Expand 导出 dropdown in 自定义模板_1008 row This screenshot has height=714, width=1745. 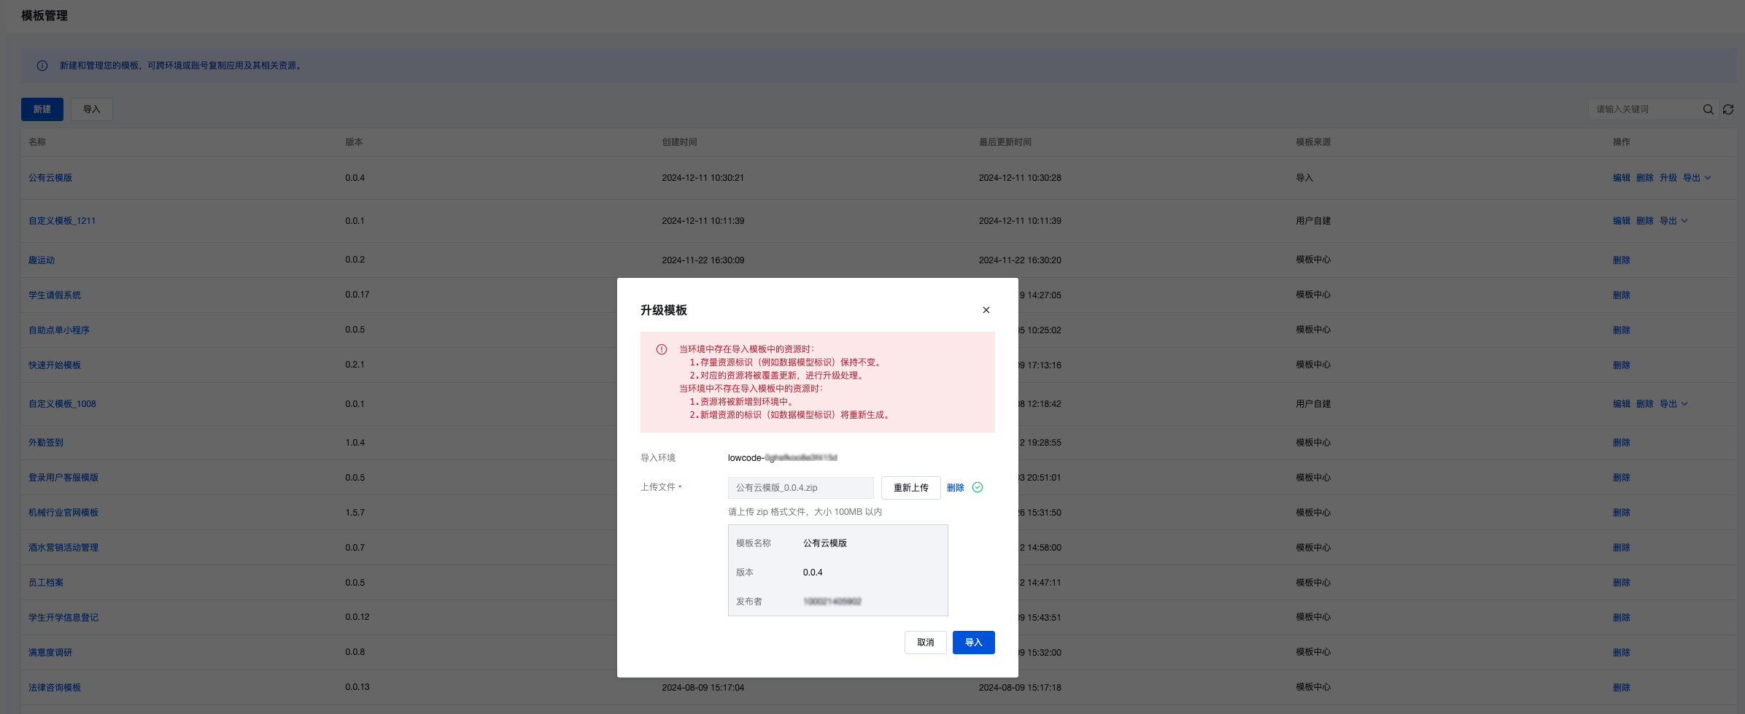pos(1674,404)
